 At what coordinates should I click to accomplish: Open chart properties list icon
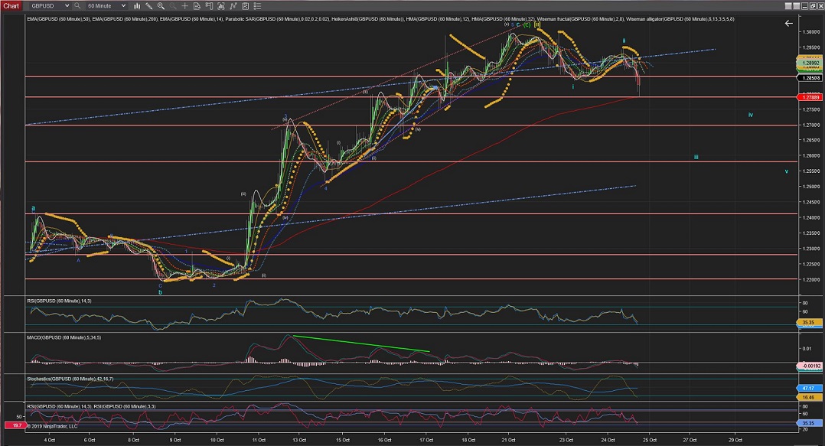(257, 6)
